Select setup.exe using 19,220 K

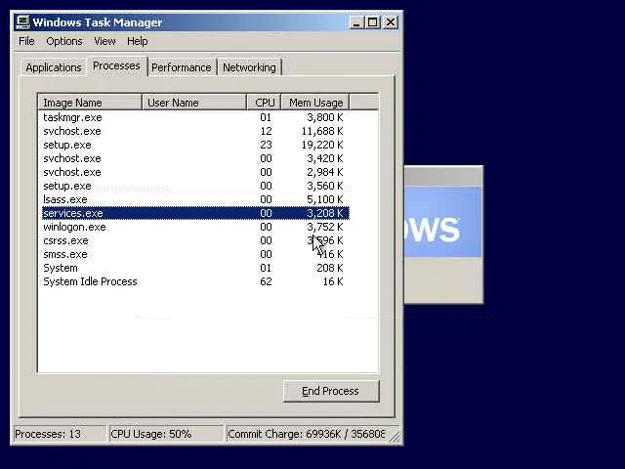pyautogui.click(x=195, y=145)
